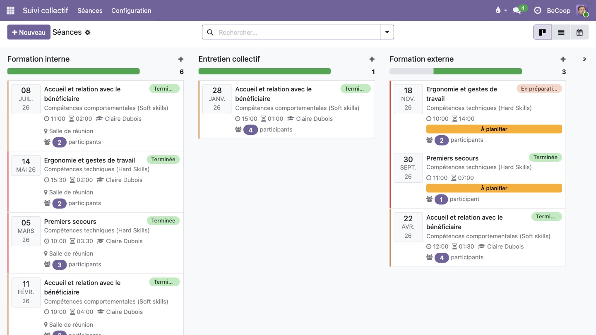
Task: Click the gray segment of the Formation externe progress bar
Action: click(411, 72)
